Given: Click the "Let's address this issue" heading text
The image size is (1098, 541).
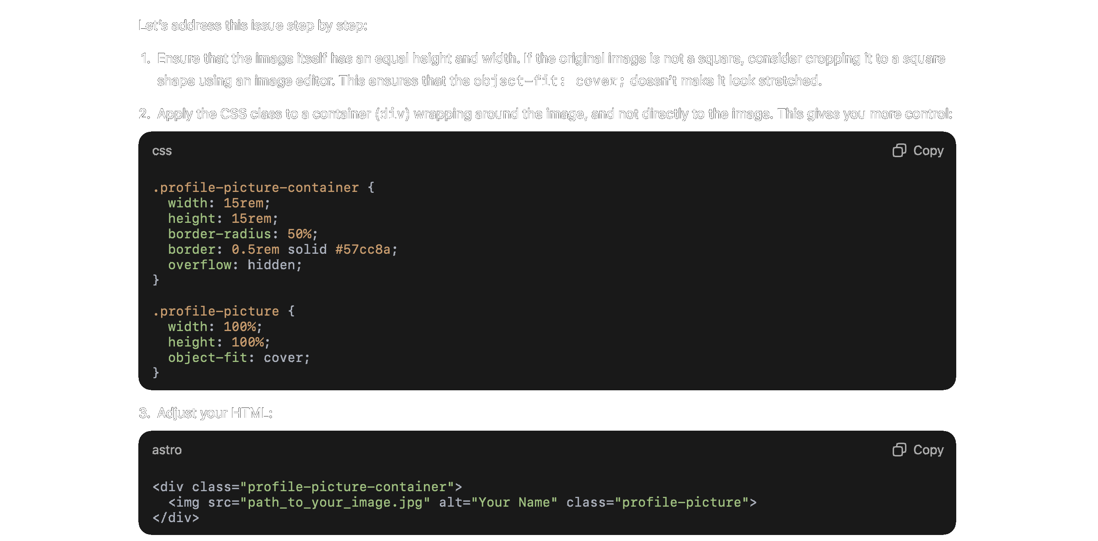Looking at the screenshot, I should [x=253, y=25].
